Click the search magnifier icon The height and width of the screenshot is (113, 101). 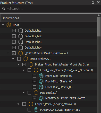point(4,8)
